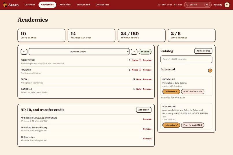Click the COLLEGE 101 course title
This screenshot has width=233, height=155.
pos(28,60)
